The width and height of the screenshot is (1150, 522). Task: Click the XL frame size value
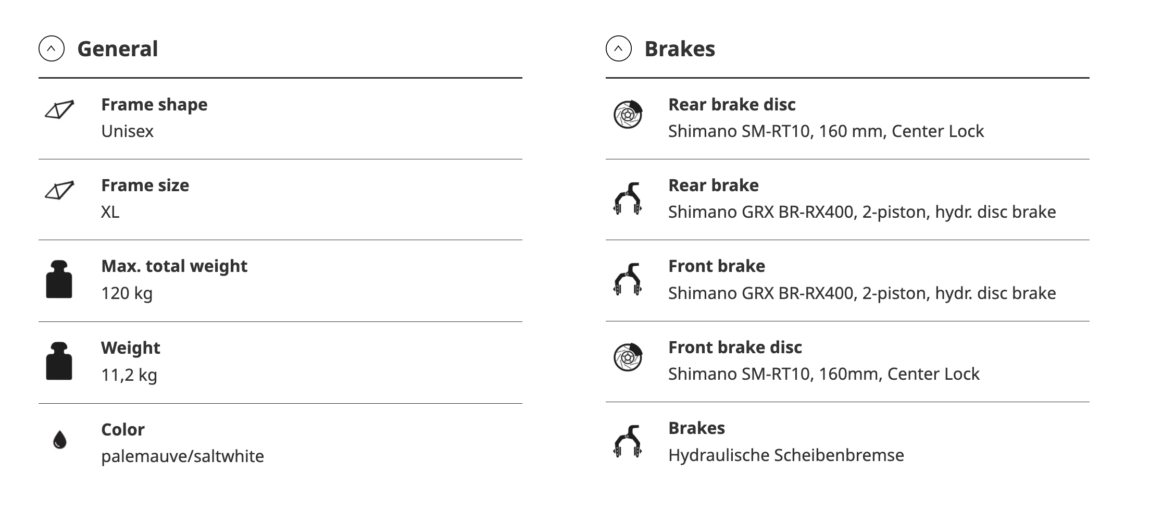point(110,212)
